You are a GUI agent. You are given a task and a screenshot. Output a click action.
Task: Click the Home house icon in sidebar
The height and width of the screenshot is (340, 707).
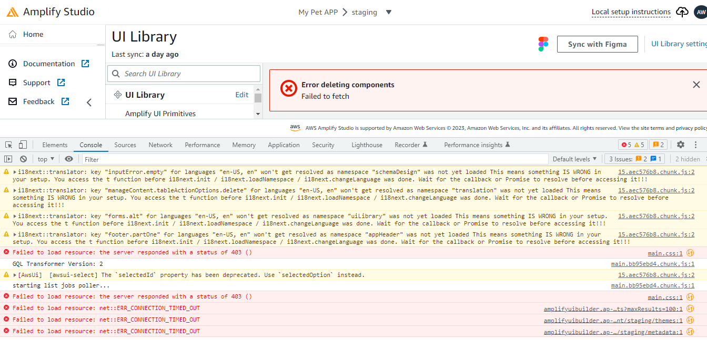[13, 35]
